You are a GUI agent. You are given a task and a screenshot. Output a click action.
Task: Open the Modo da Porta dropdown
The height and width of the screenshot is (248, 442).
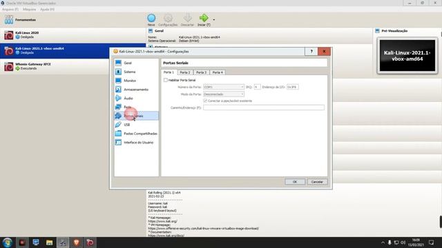(224, 94)
